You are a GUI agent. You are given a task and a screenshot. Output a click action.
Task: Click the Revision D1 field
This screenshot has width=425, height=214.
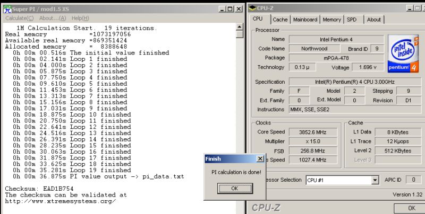point(409,100)
